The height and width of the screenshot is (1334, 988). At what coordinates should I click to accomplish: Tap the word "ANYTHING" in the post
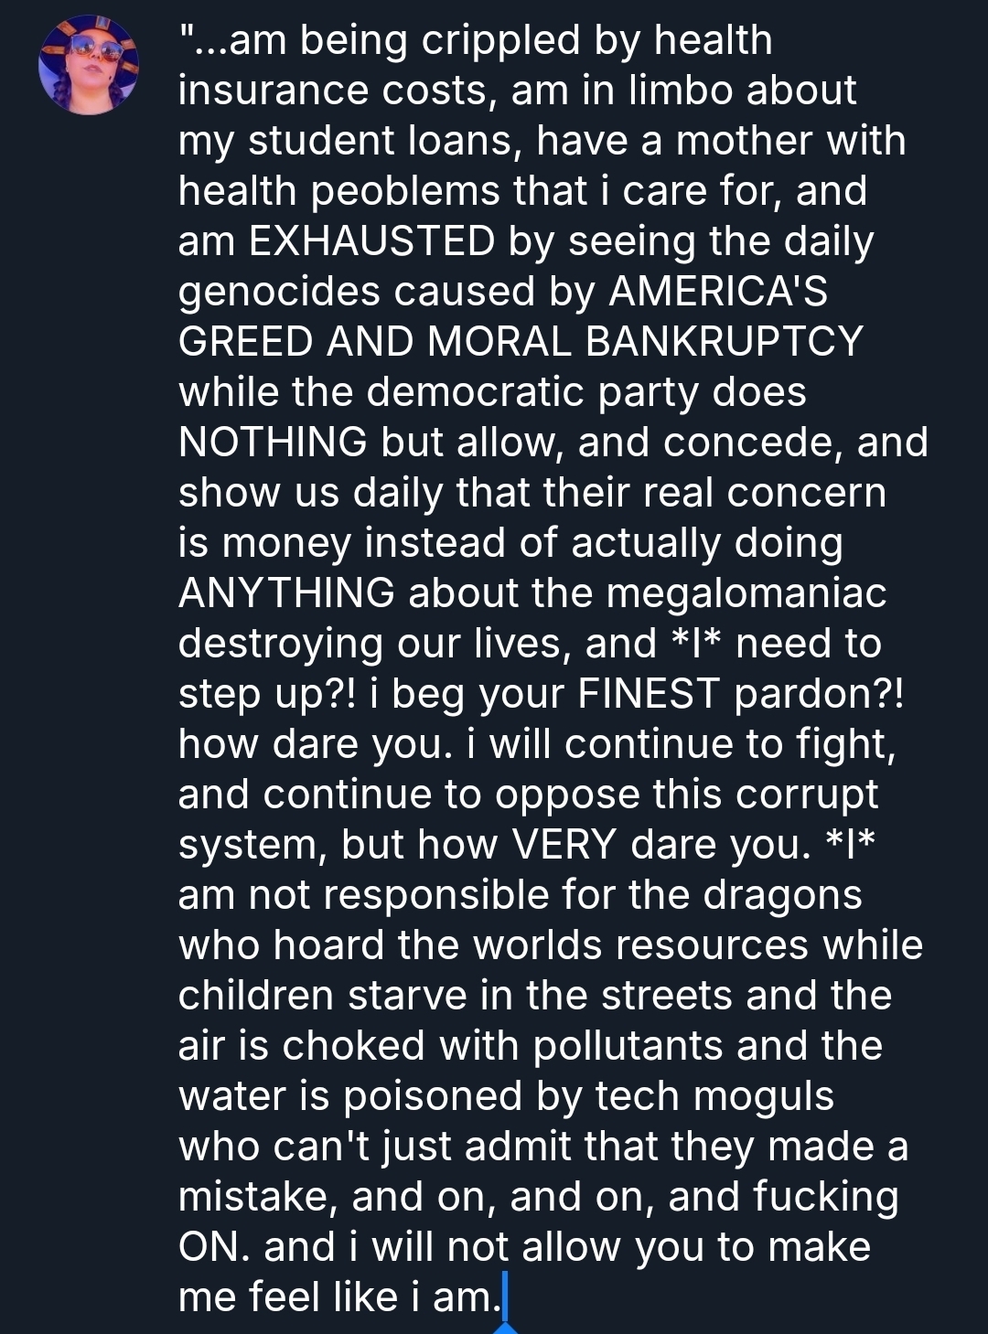(x=286, y=593)
